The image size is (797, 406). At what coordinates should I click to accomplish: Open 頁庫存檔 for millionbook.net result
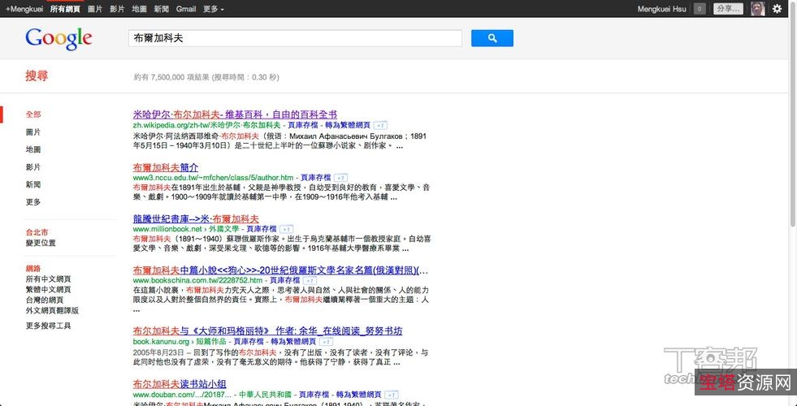point(262,229)
